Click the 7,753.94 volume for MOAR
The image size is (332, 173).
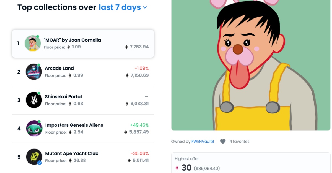[139, 47]
